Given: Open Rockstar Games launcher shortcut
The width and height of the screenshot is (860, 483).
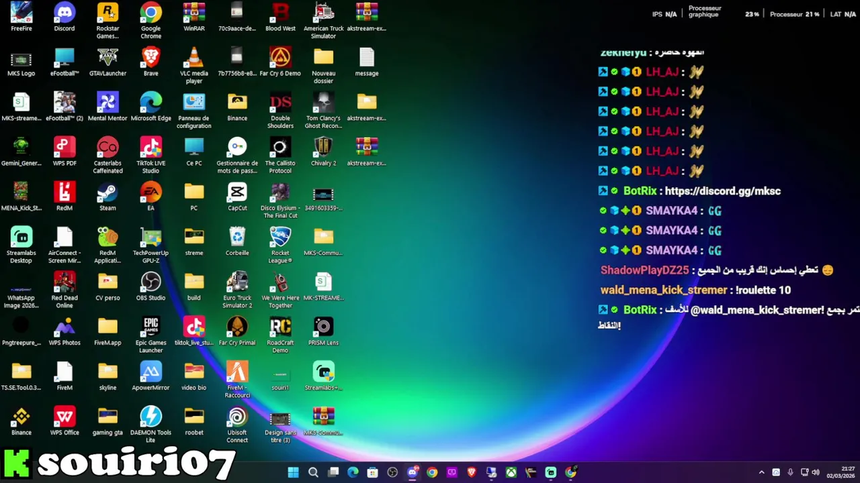Looking at the screenshot, I should 107,20.
